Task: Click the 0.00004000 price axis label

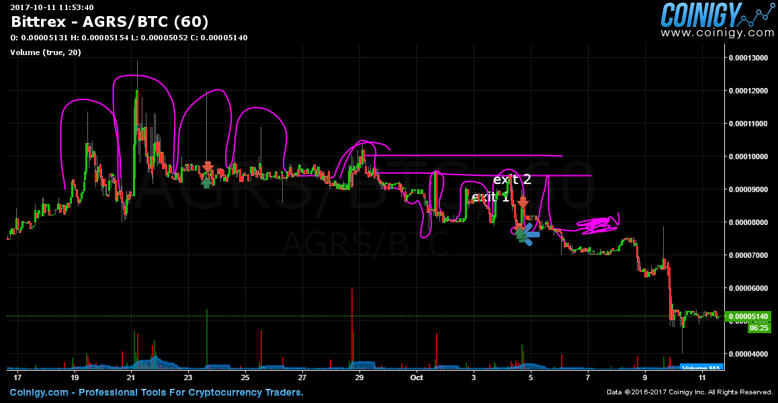Action: point(748,354)
